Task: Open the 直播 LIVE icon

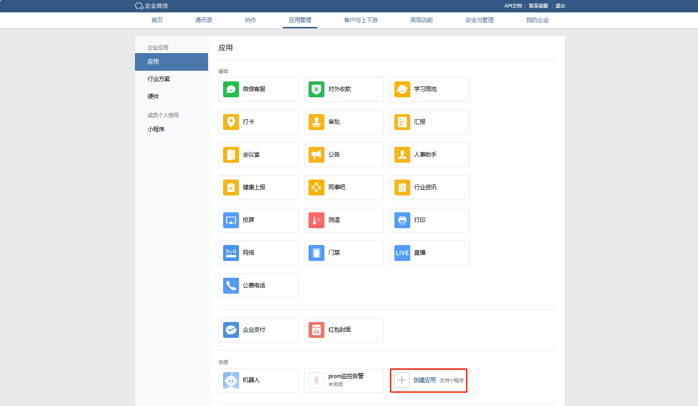Action: 402,253
